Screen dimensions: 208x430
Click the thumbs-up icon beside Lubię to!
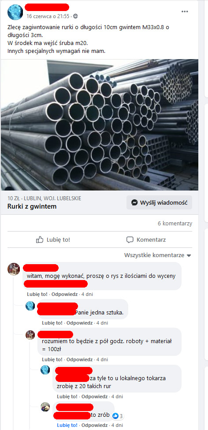click(x=40, y=239)
